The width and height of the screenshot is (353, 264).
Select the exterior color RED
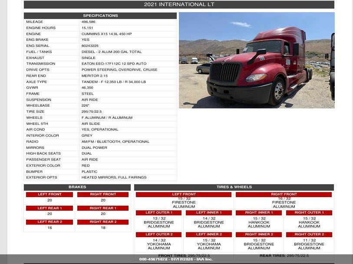coord(86,166)
